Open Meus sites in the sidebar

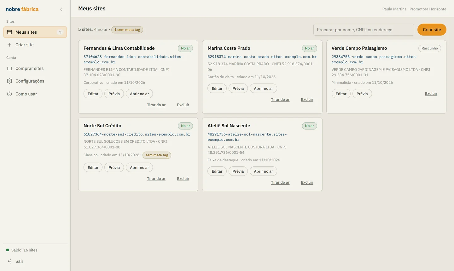click(35, 32)
